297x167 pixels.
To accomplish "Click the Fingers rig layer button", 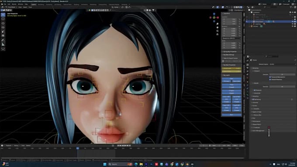I will (x=231, y=91).
